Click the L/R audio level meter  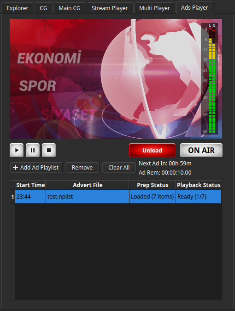209,79
